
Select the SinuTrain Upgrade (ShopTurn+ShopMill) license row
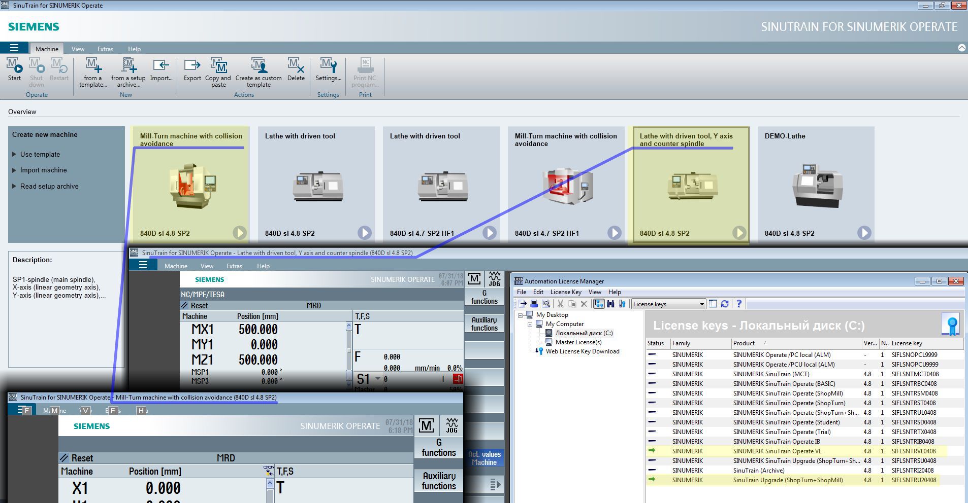coord(804,480)
